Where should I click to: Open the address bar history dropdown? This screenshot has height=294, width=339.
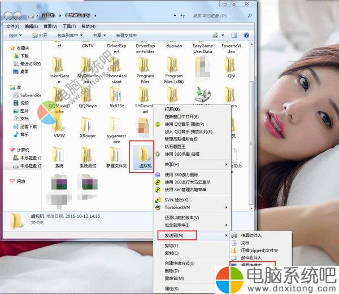[x=175, y=16]
